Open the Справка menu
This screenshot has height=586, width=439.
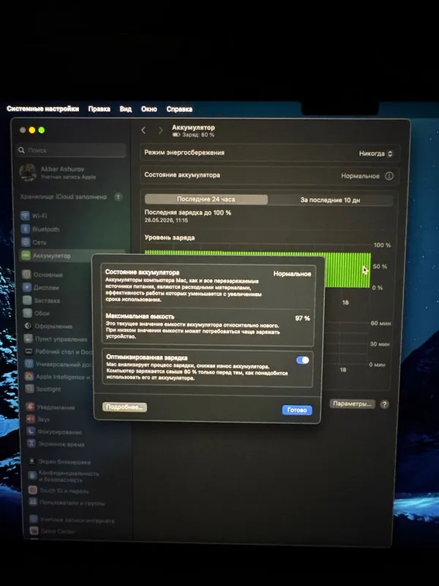point(179,109)
